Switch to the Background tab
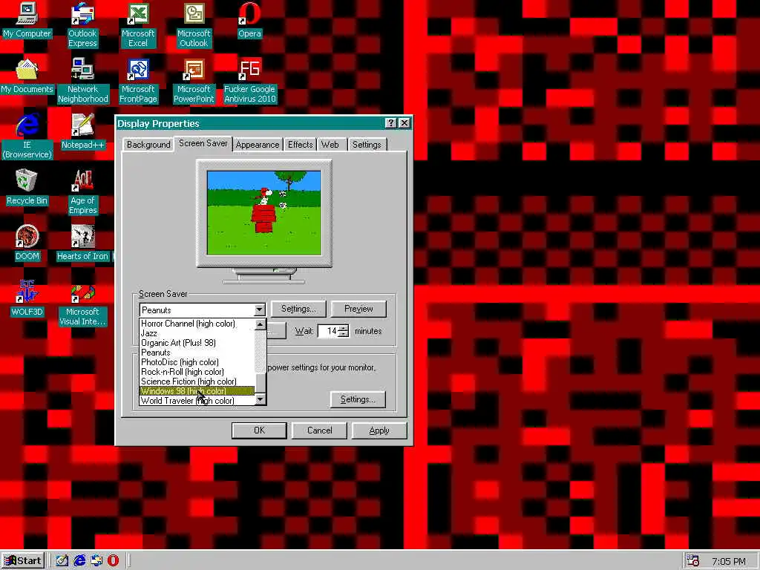 pyautogui.click(x=148, y=145)
